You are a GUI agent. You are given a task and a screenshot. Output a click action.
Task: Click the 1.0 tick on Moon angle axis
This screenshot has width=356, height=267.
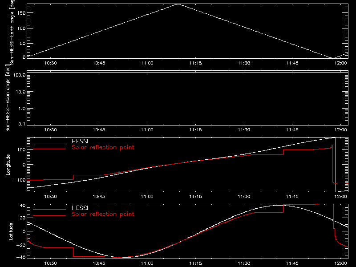click(22, 109)
